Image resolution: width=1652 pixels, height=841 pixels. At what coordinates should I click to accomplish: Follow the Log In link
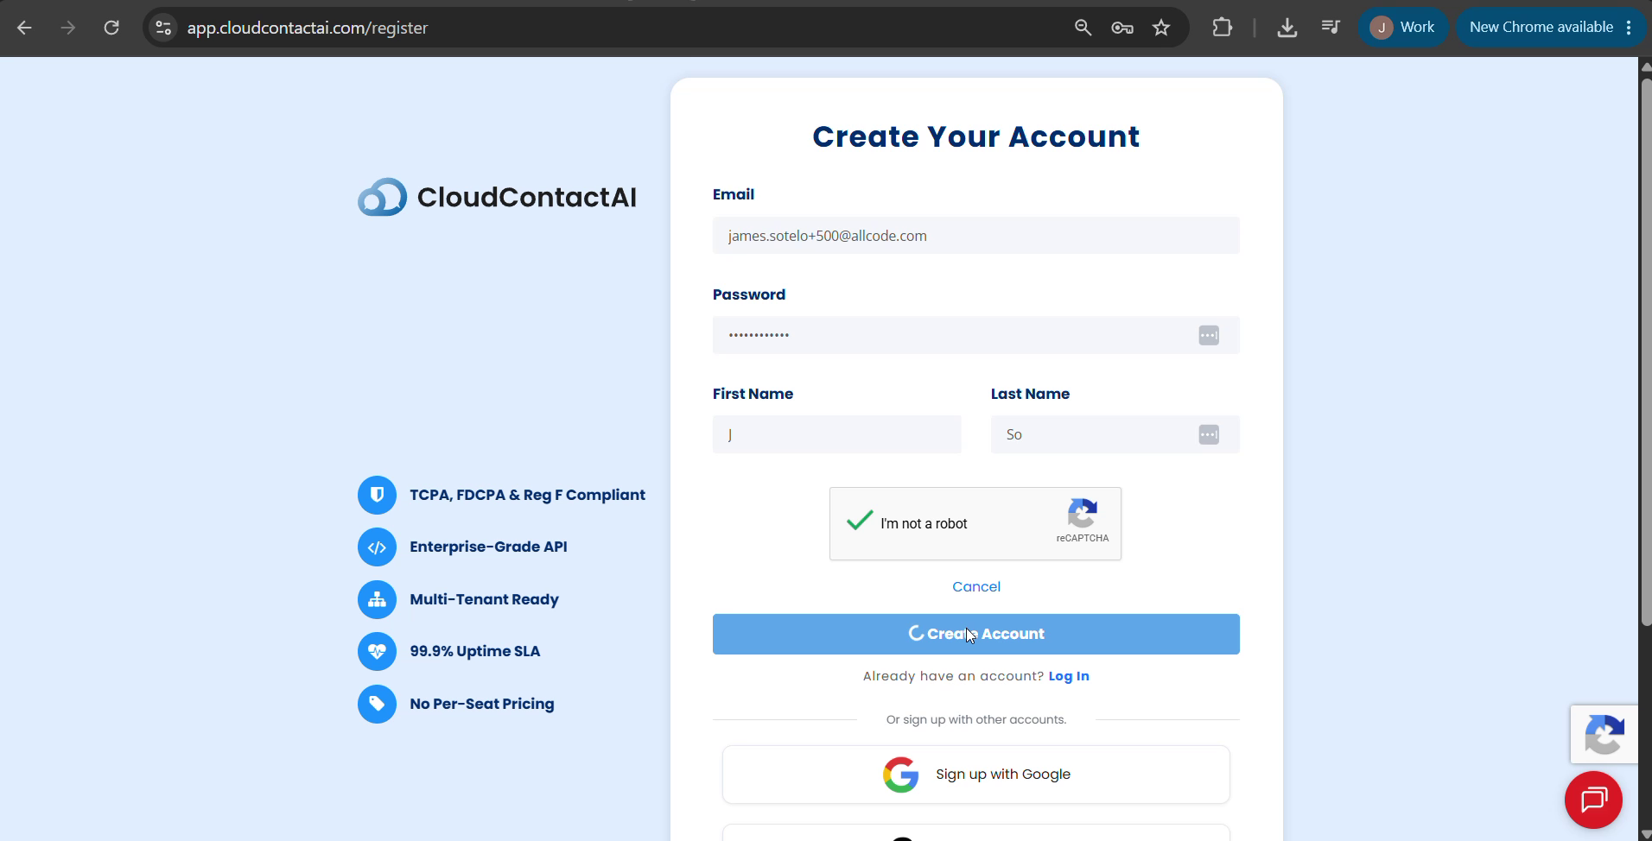coord(1069,676)
